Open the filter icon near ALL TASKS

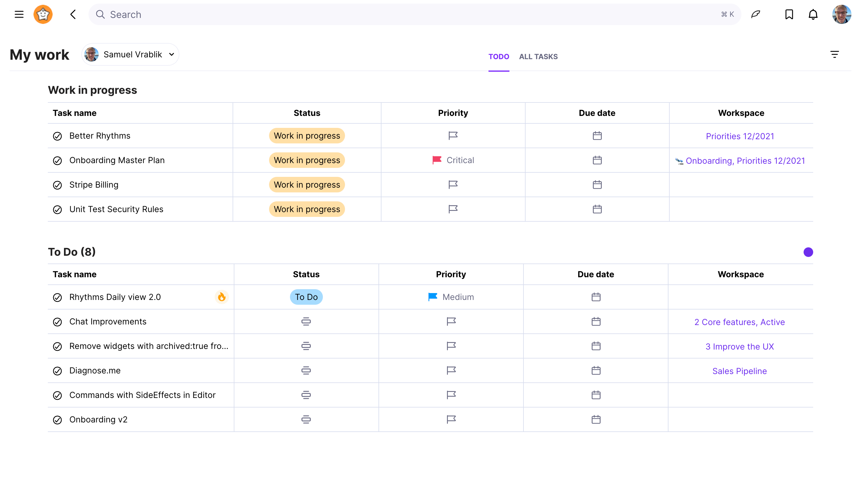click(835, 54)
